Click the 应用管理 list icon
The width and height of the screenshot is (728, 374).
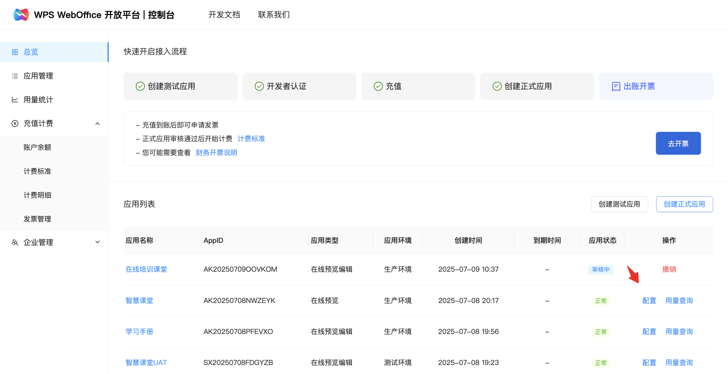coord(15,76)
